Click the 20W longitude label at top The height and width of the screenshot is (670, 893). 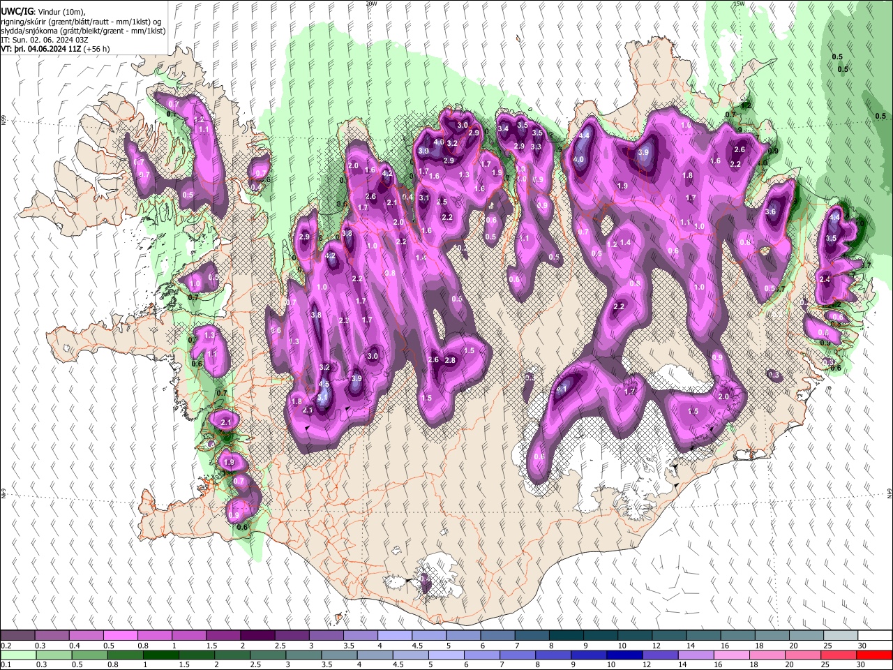coord(371,3)
